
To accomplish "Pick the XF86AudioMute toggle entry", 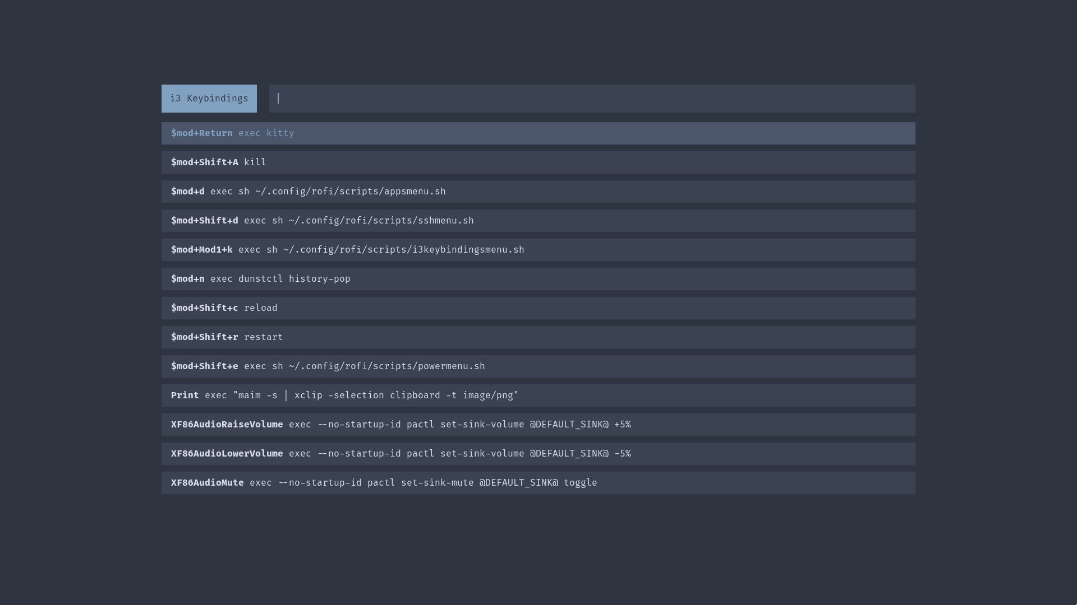I will click(537, 483).
